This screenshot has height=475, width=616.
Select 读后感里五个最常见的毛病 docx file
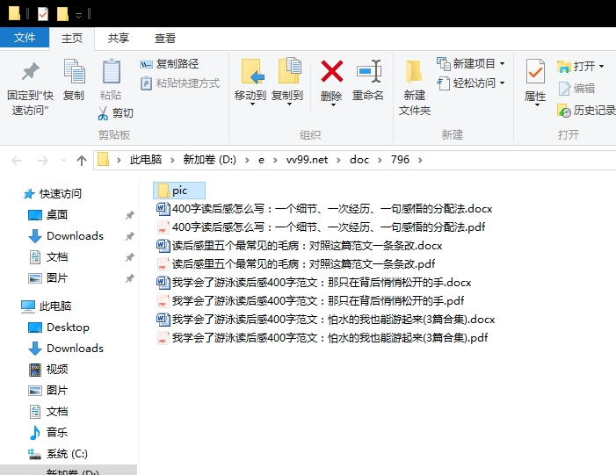click(300, 245)
